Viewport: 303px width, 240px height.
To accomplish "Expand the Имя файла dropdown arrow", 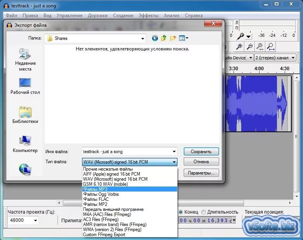I will coord(174,152).
